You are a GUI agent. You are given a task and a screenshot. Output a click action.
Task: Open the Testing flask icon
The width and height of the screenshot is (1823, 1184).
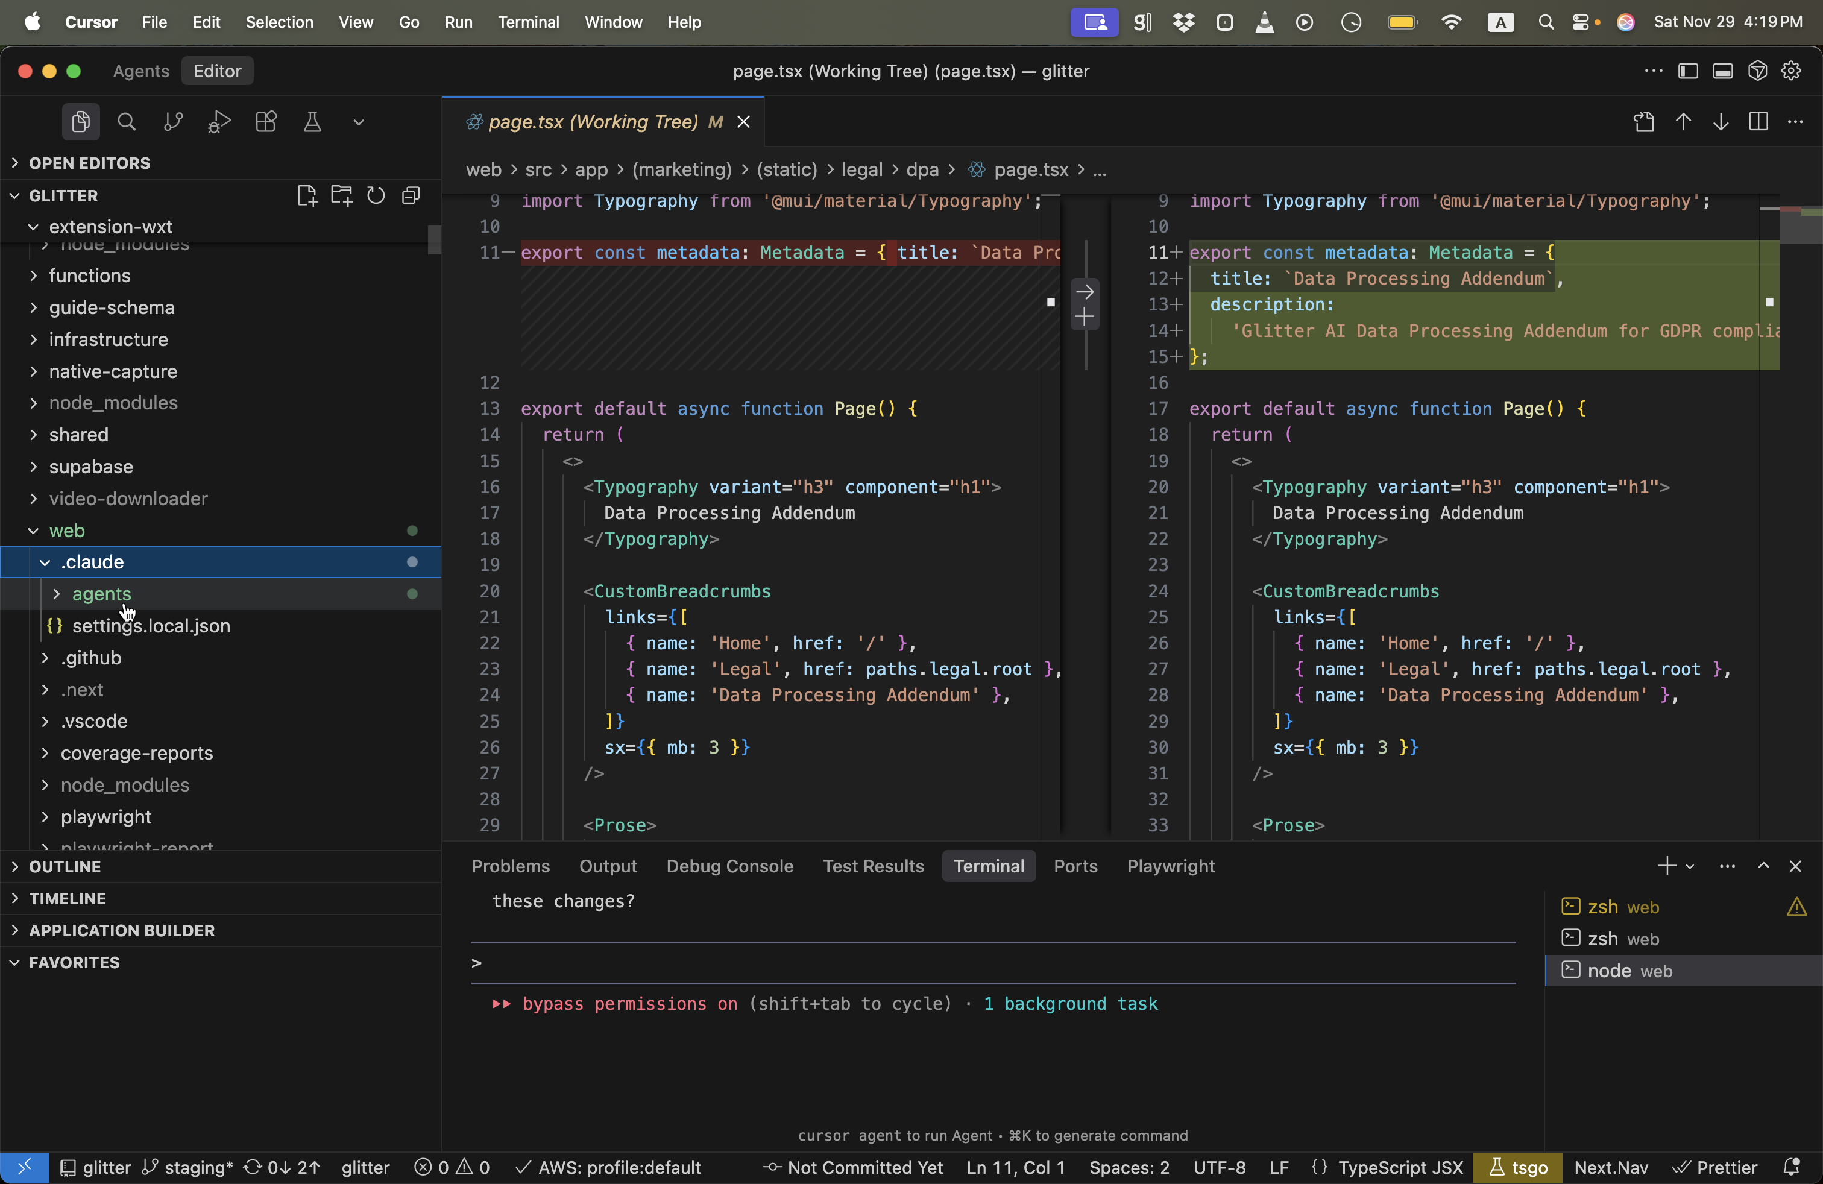(x=312, y=122)
